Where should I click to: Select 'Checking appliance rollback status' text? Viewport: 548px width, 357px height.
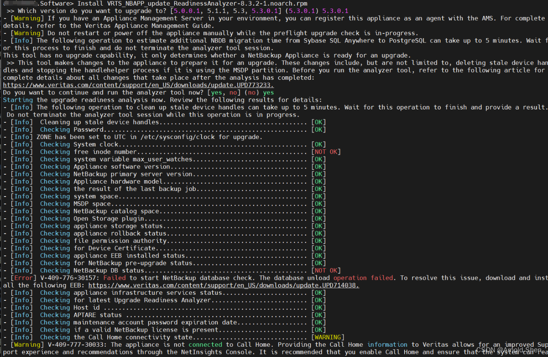coord(103,233)
